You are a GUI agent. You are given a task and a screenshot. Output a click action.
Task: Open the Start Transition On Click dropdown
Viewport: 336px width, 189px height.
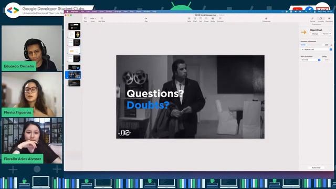point(310,60)
